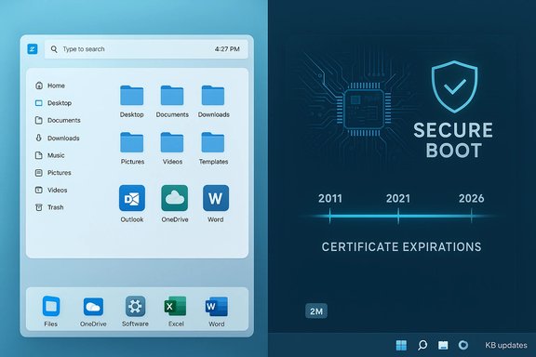Screen dimensions: 536x357
Task: Select Videos in the sidebar
Action: (51, 190)
